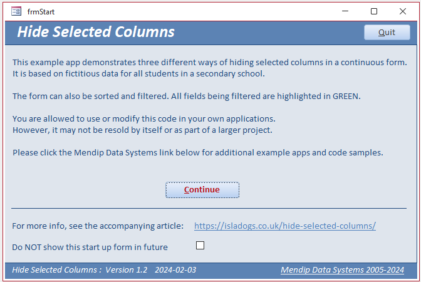Click the 'You are allowed to use or modify this code' sentence
This screenshot has width=421, height=282.
[144, 118]
